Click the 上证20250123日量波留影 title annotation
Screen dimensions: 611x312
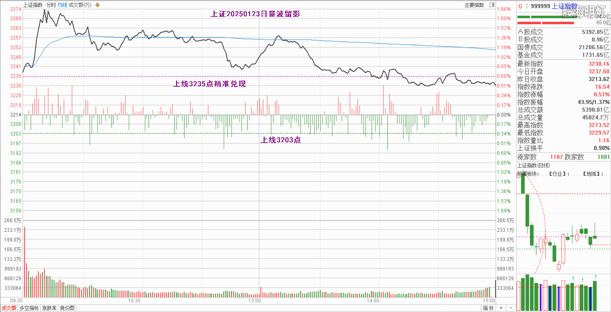[x=255, y=14]
